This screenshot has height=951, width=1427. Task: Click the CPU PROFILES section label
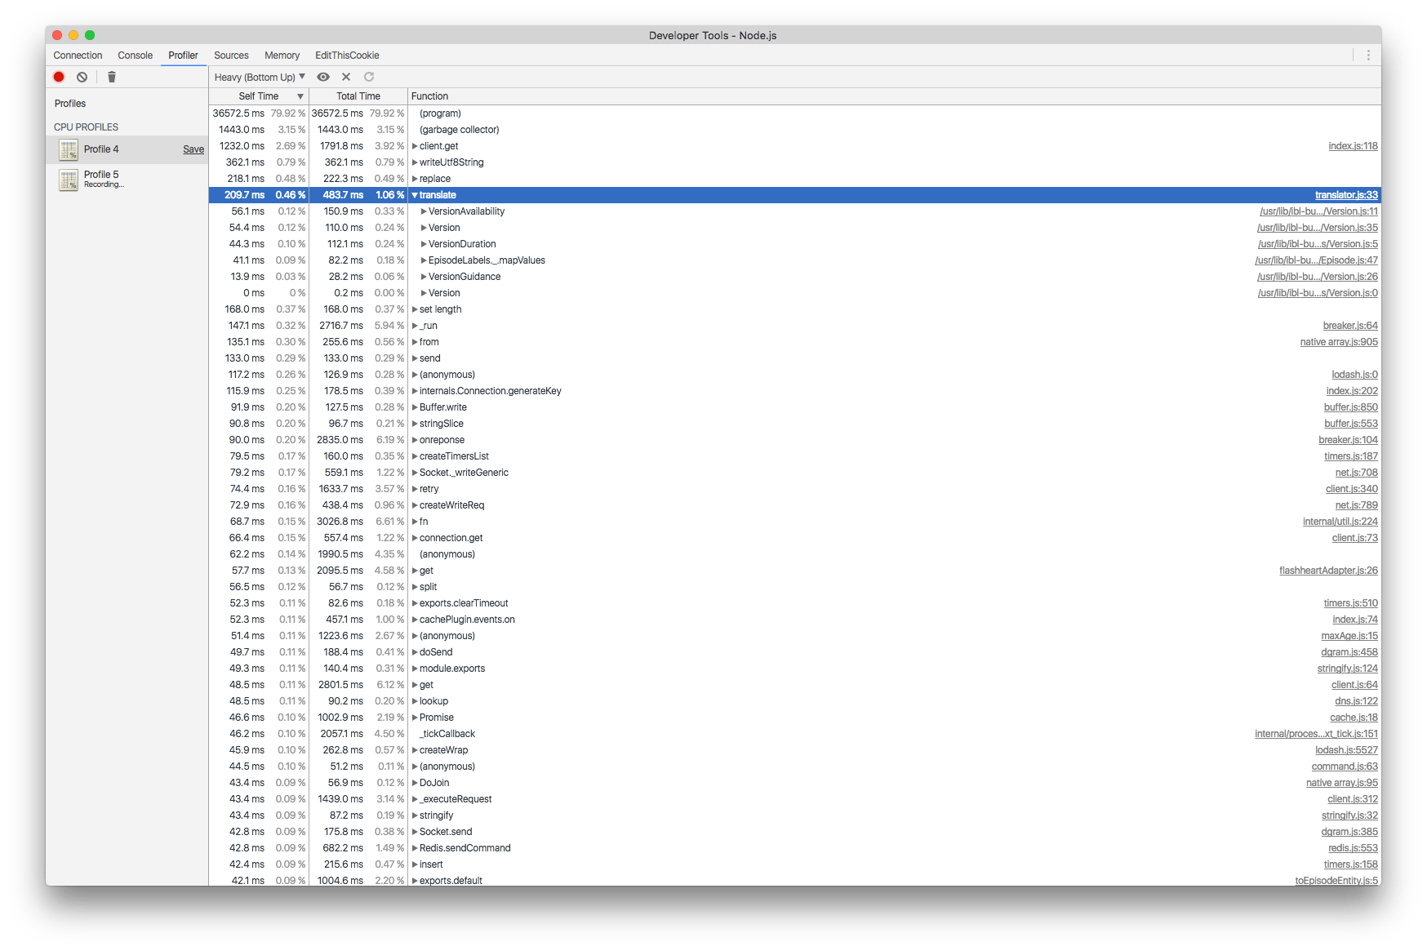[86, 127]
